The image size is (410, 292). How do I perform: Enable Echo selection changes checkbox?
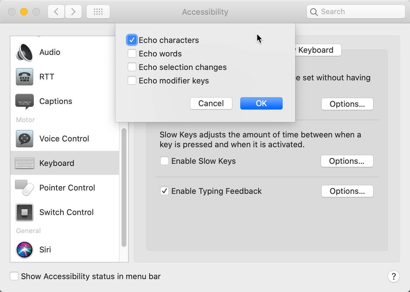tap(132, 67)
